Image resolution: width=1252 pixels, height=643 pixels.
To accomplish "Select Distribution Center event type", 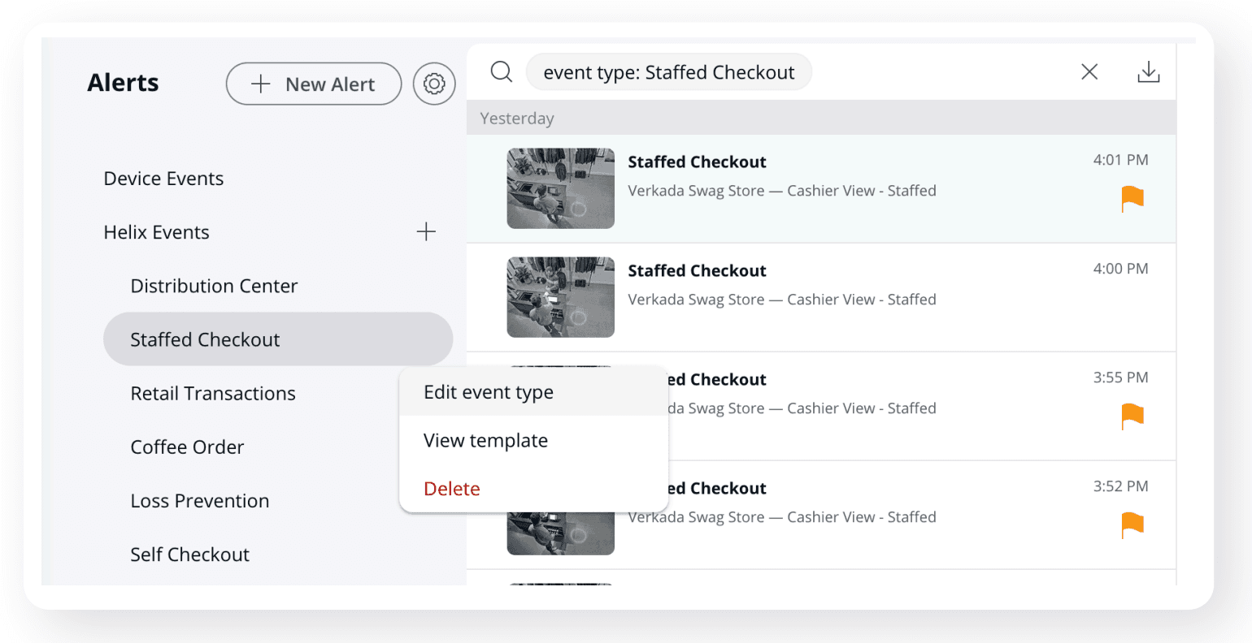I will [214, 286].
